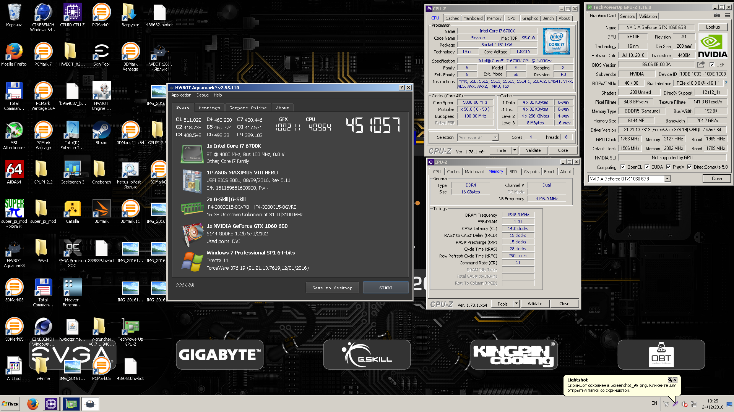734x412 pixels.
Task: Click the EN language indicator in tray
Action: tap(654, 403)
